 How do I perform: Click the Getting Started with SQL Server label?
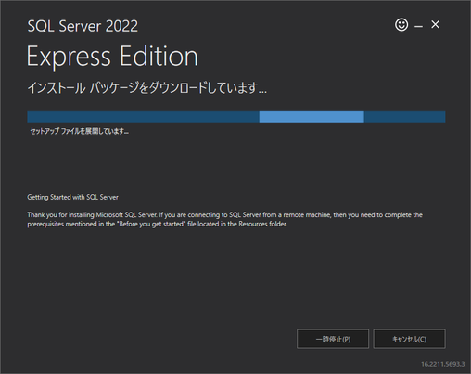[x=72, y=197]
